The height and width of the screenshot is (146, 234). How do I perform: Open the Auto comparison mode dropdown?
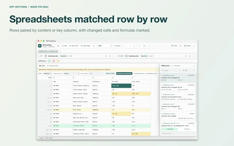(x=105, y=46)
